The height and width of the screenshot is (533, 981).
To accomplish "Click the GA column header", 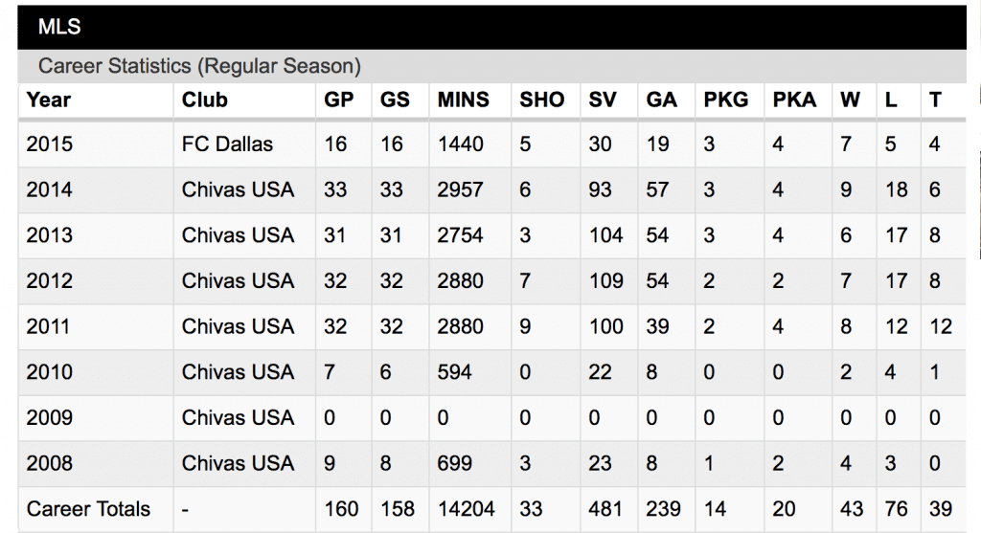I will pos(661,100).
